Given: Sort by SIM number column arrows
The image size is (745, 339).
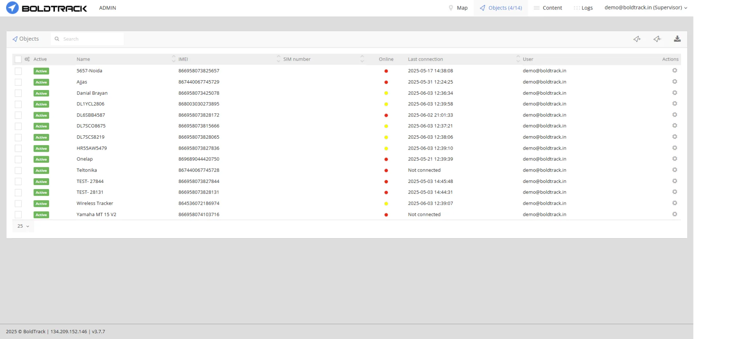Looking at the screenshot, I should coord(362,59).
